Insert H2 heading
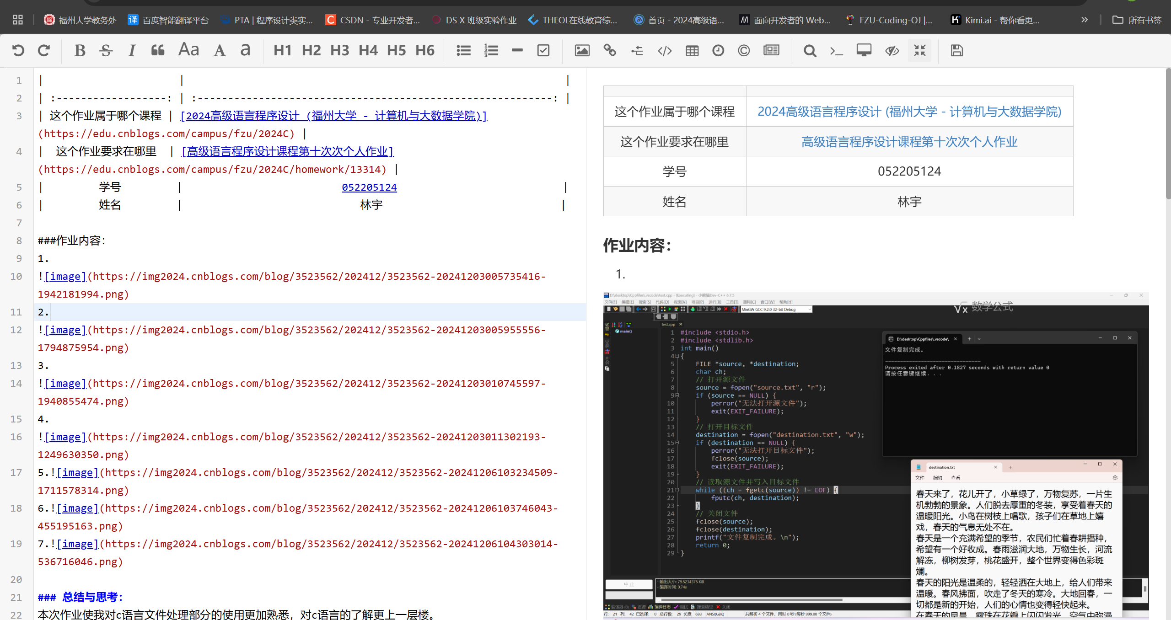Image resolution: width=1171 pixels, height=620 pixels. (311, 50)
